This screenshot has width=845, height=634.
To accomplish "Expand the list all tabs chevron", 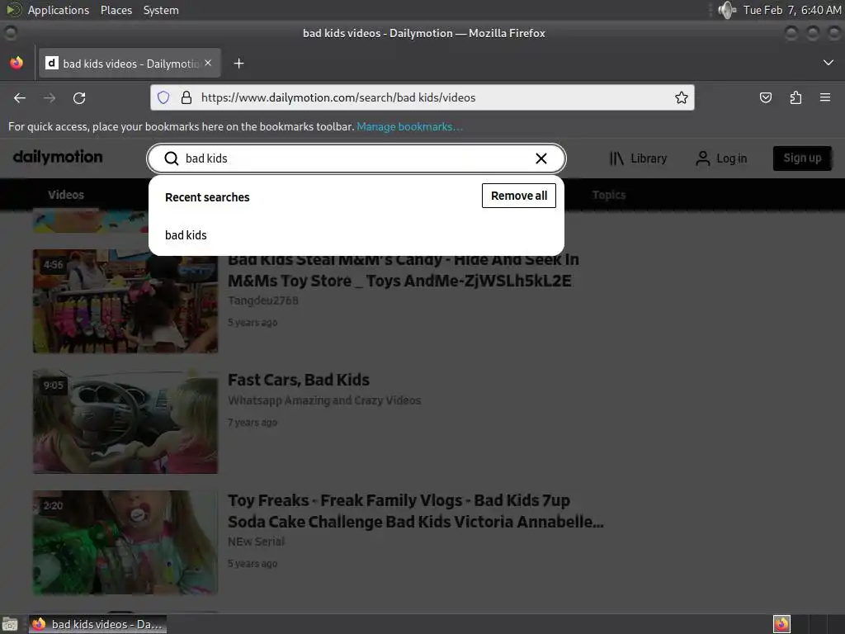I will (828, 63).
